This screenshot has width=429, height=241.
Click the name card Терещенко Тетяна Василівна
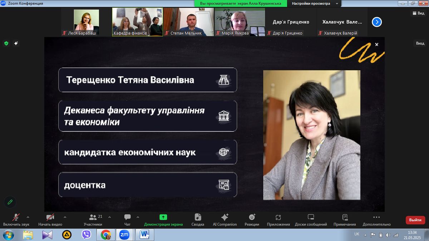click(x=148, y=80)
